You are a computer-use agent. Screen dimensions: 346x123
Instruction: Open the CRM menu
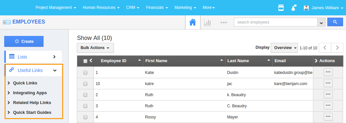coord(133,8)
